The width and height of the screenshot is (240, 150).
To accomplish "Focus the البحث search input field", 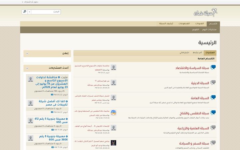I will (x=46, y=12).
